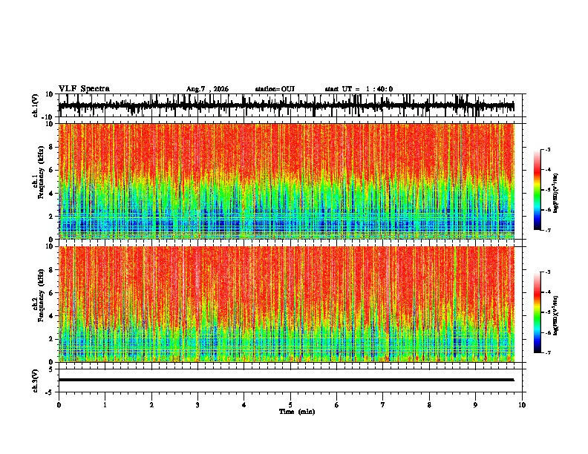Image resolution: width=588 pixels, height=454 pixels.
Task: Click the '1' tick on the Time axis
Action: point(105,405)
